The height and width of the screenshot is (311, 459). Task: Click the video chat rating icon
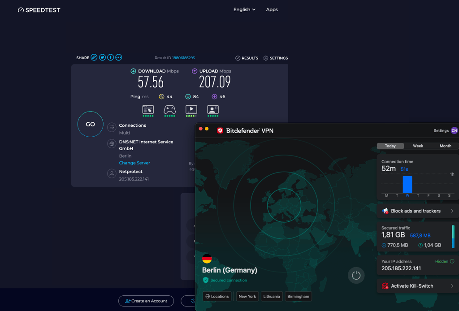(x=213, y=111)
